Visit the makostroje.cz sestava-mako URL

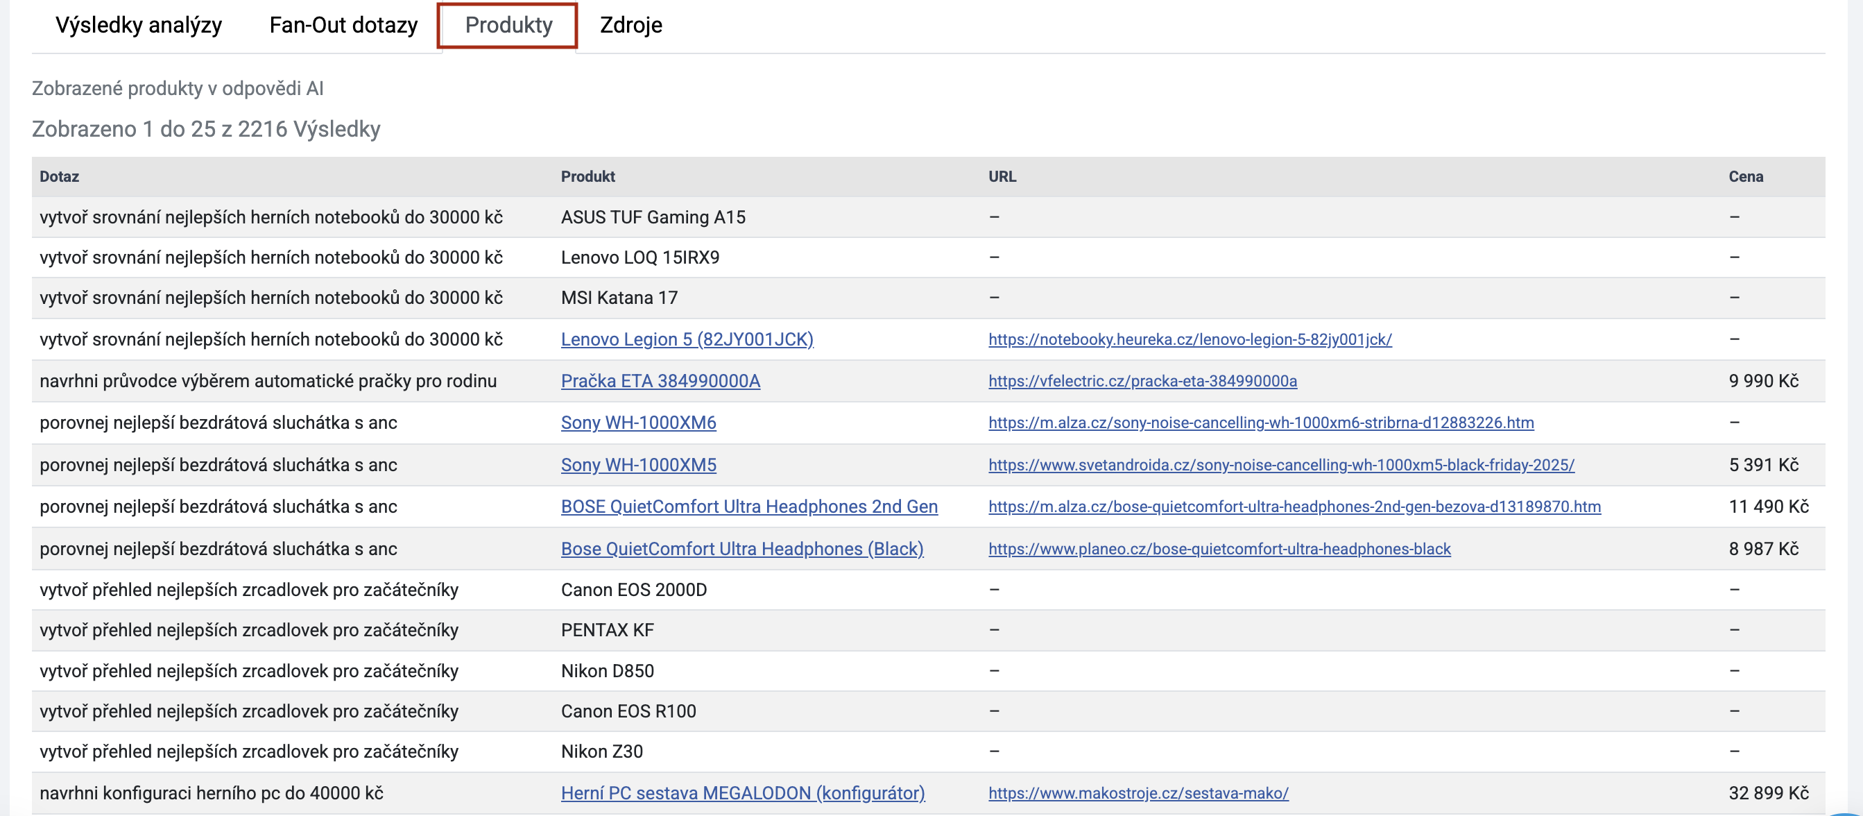(x=1137, y=793)
